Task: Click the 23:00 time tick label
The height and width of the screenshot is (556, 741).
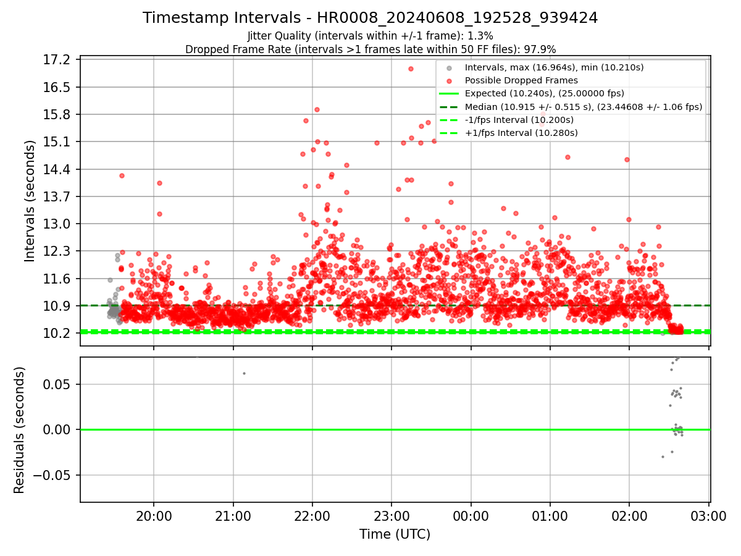Action: click(391, 516)
